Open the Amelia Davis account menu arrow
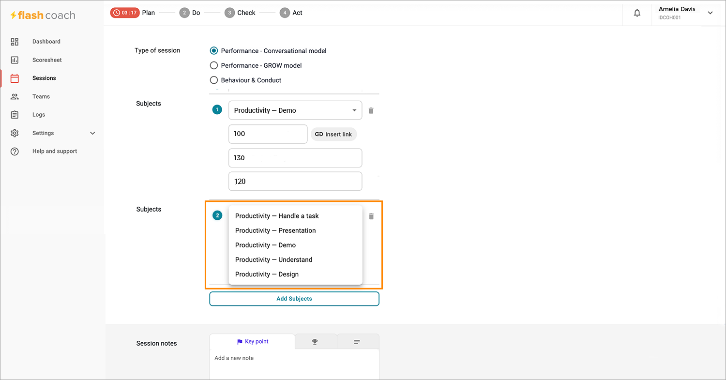 [x=711, y=13]
